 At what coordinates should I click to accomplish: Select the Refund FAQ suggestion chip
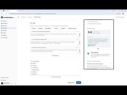point(40,28)
